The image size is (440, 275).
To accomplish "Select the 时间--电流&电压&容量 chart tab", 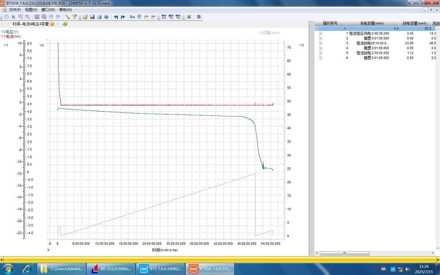I will pyautogui.click(x=31, y=24).
